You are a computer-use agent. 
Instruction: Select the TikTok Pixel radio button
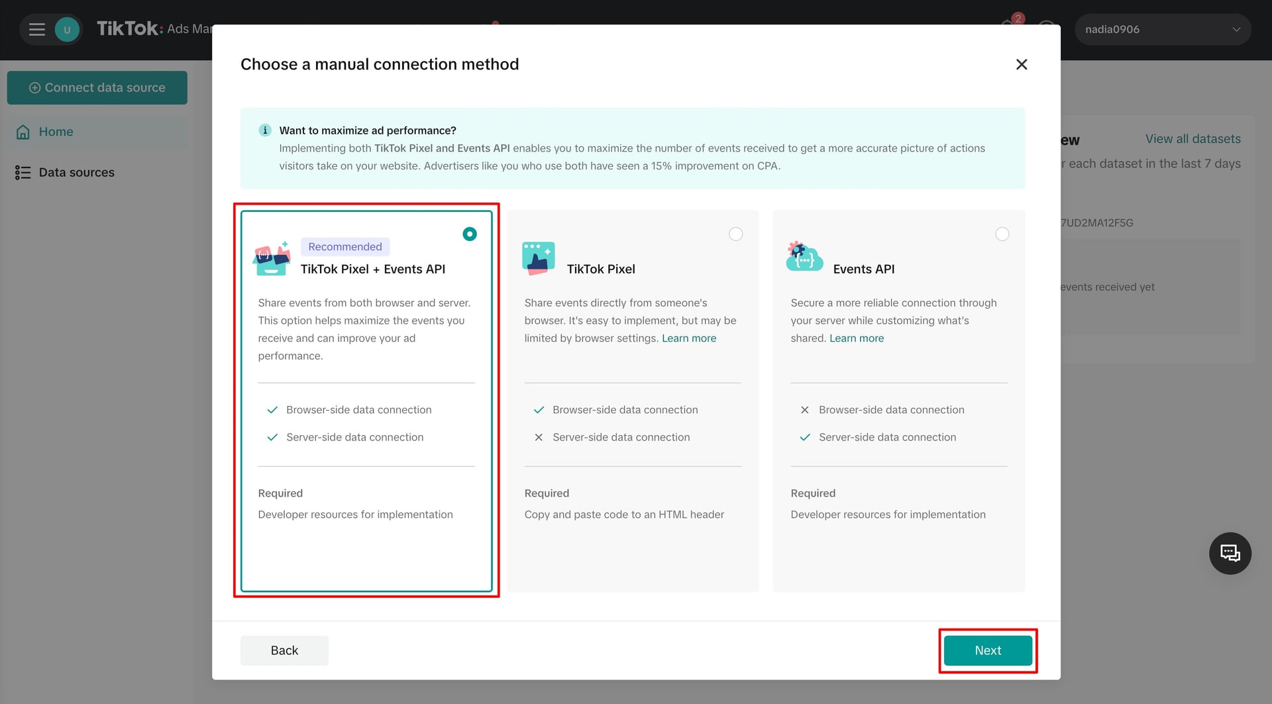click(735, 234)
